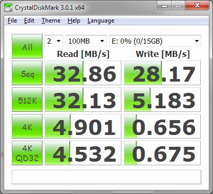Screen dimensions: 213x194
Task: Launch the 4K QD32 test
Action: [27, 153]
